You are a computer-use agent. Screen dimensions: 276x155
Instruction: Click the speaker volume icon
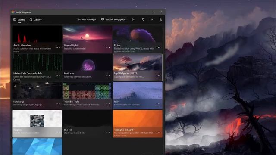click(x=133, y=19)
